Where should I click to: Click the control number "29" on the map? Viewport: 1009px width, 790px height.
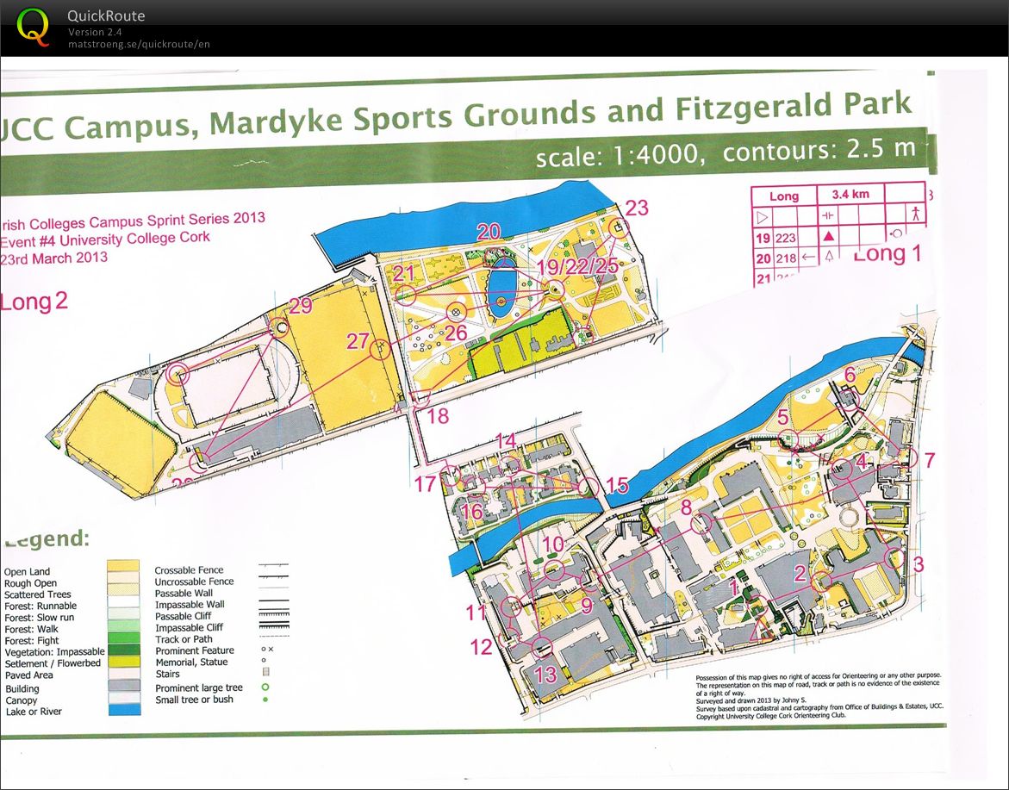pos(301,306)
